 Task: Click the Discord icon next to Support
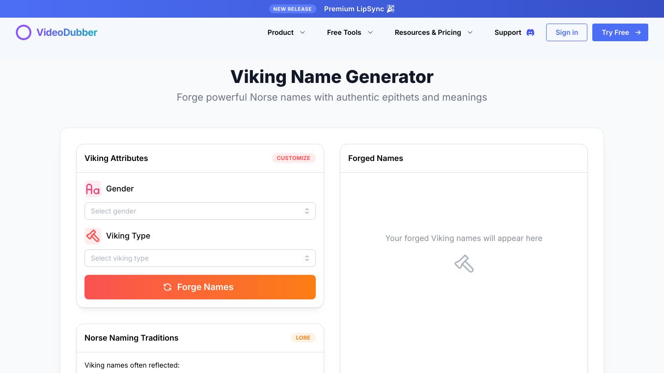coord(530,32)
